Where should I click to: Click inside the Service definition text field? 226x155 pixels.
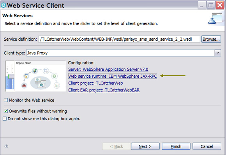click(119, 39)
